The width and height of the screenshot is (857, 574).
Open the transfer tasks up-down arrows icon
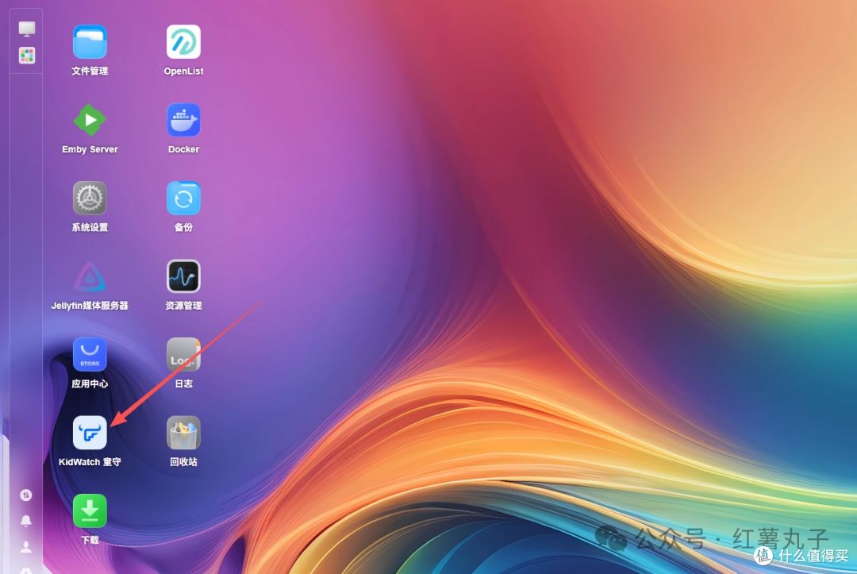[25, 495]
